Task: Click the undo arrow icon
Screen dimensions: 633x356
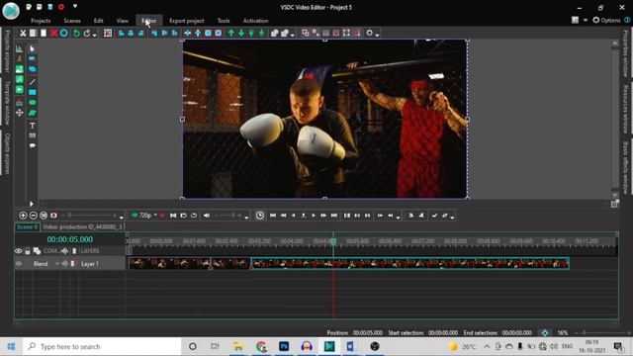Action: pyautogui.click(x=76, y=33)
